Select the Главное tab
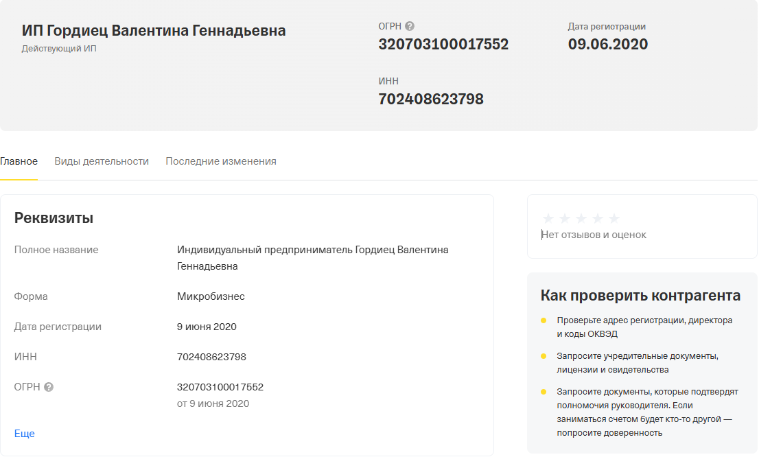 point(19,161)
